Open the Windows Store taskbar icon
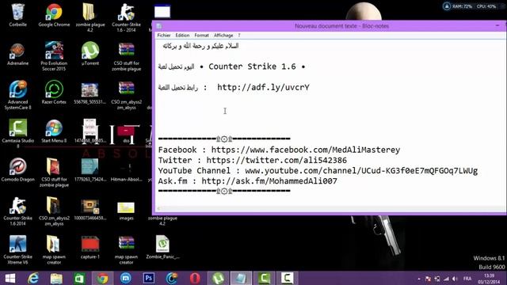Viewport: 507px width, 285px height. (x=79, y=278)
